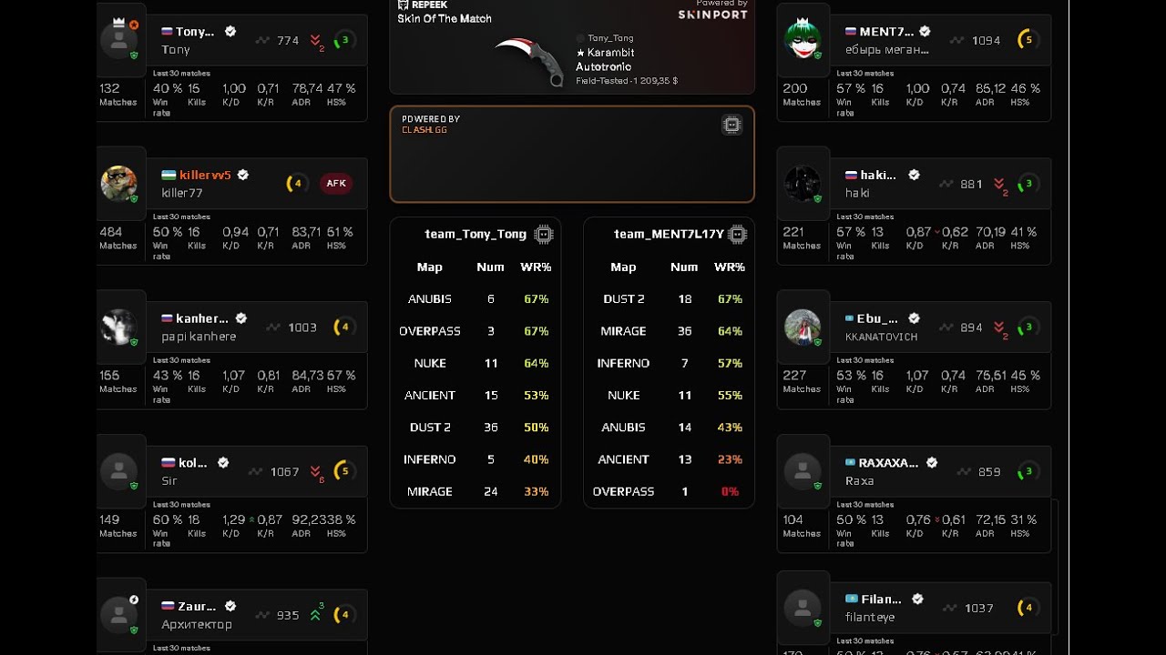Open the CLASH.GG sponsor link

click(x=424, y=130)
